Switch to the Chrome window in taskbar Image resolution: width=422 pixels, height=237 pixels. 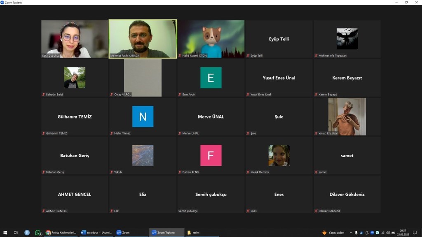(x=61, y=232)
